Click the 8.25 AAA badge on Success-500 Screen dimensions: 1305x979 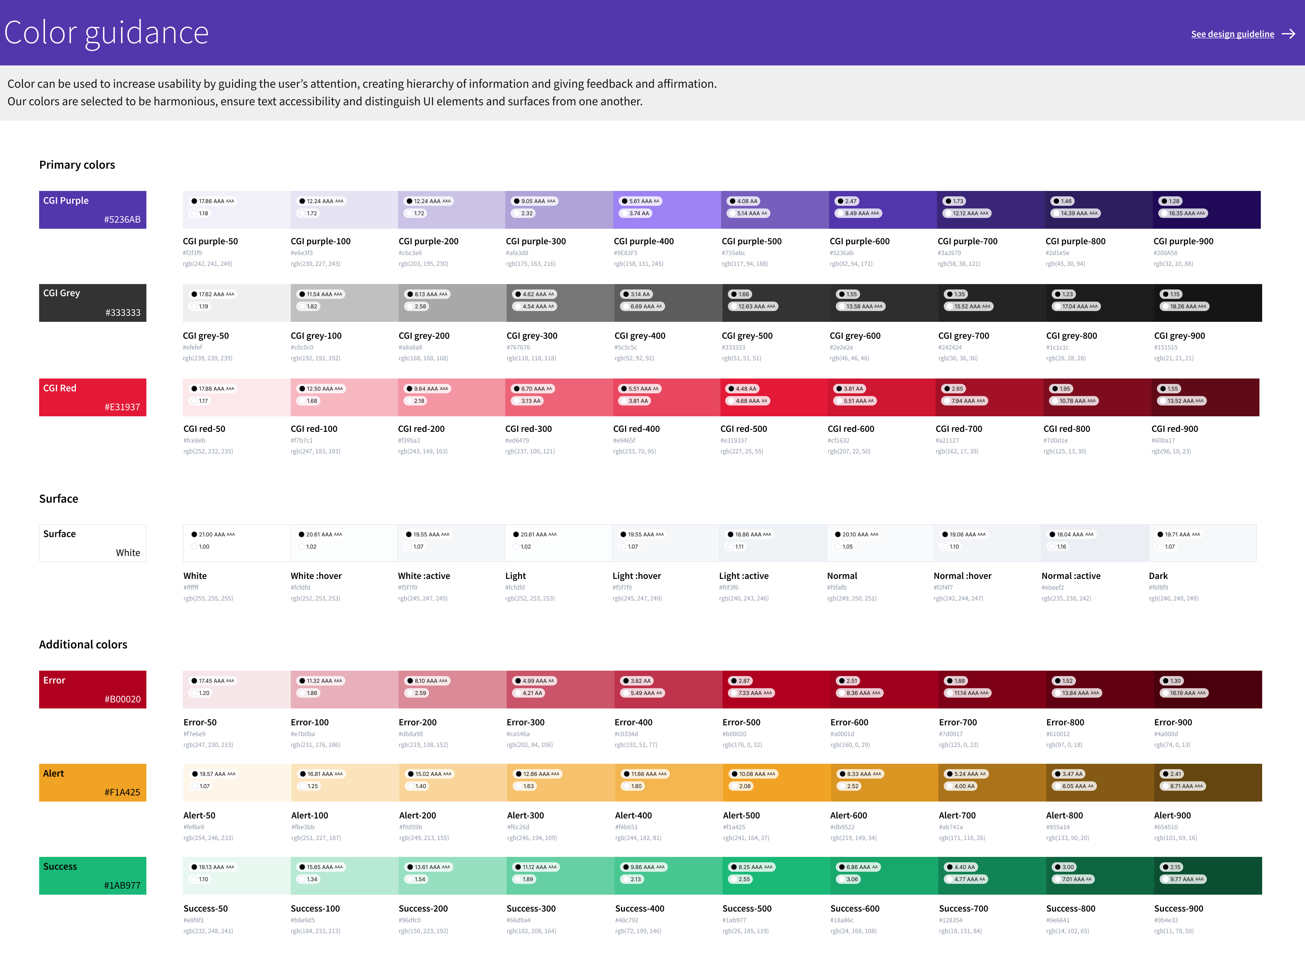[x=751, y=867]
